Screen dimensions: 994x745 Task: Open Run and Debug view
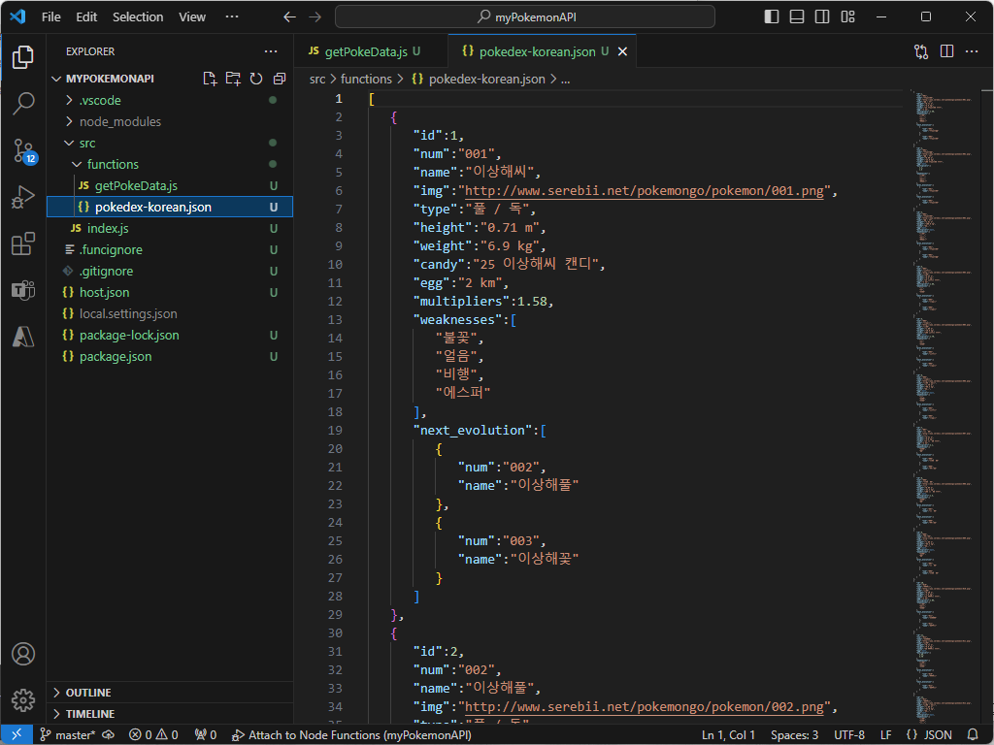pos(23,197)
